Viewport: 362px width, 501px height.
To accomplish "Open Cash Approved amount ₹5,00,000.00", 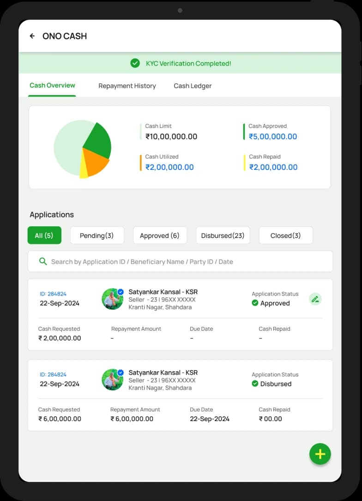I will [273, 136].
